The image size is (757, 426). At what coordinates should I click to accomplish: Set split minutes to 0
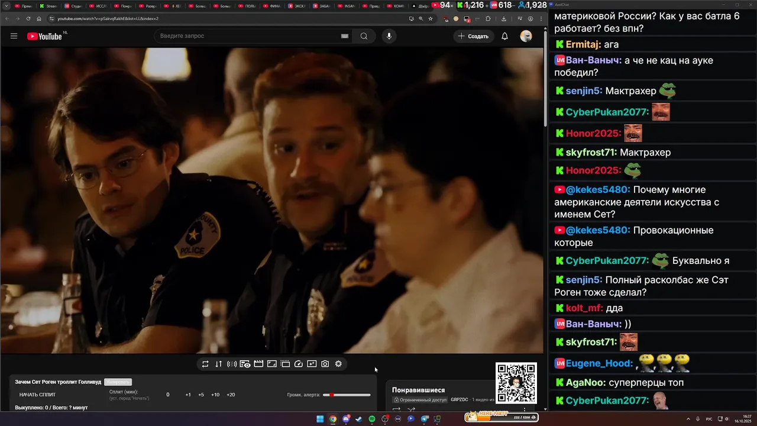(x=168, y=395)
